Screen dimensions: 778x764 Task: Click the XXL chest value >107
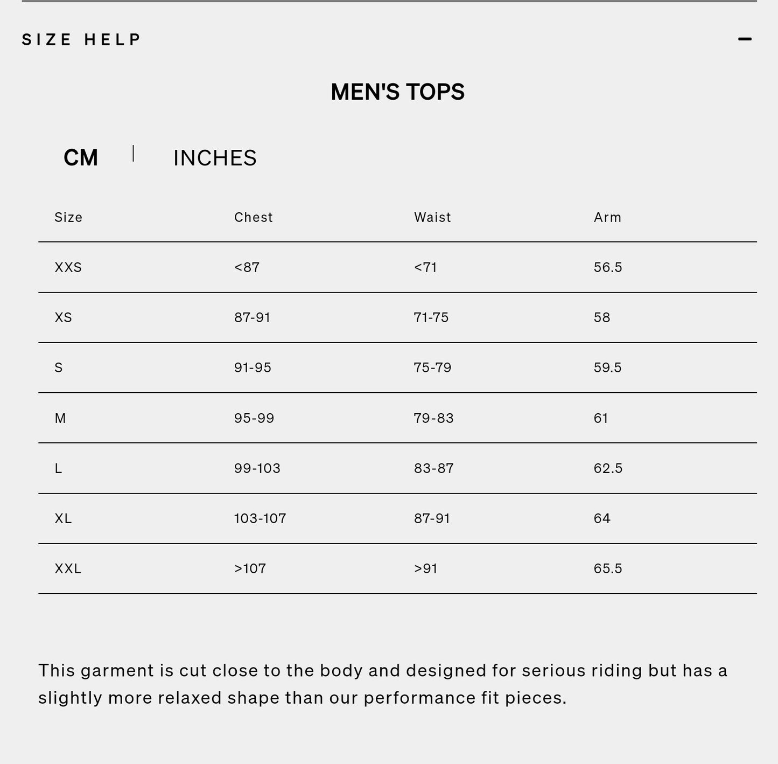click(250, 568)
